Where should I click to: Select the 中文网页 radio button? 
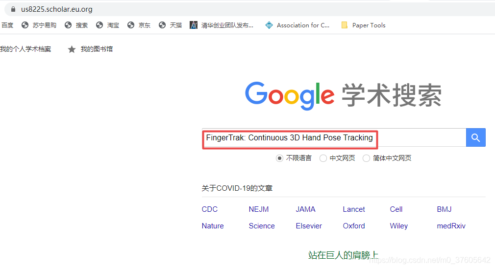(x=323, y=158)
